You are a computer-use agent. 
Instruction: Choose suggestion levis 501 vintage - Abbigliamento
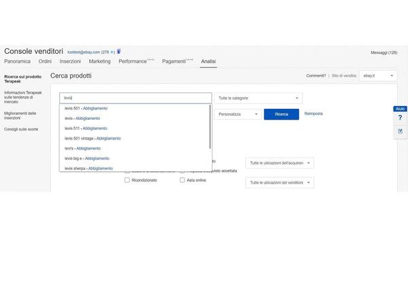[x=92, y=139]
